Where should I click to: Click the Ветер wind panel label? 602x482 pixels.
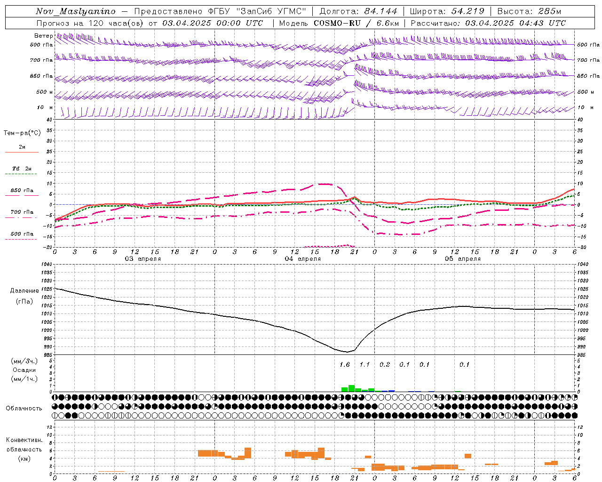click(x=43, y=36)
